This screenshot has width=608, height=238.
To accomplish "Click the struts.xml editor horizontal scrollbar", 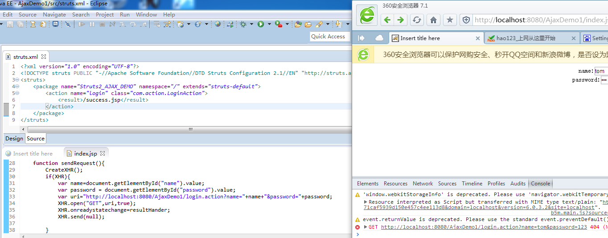I will (190, 129).
